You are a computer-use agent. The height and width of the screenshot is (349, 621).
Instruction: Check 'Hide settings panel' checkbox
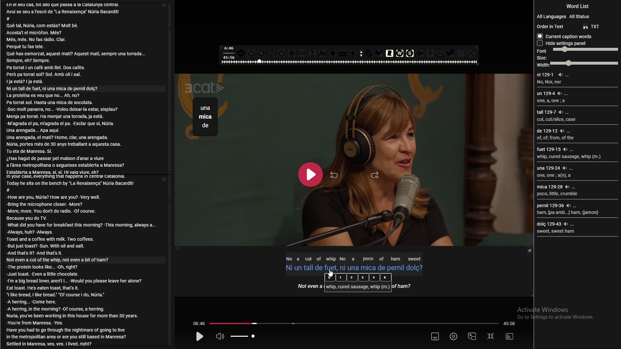tap(540, 43)
